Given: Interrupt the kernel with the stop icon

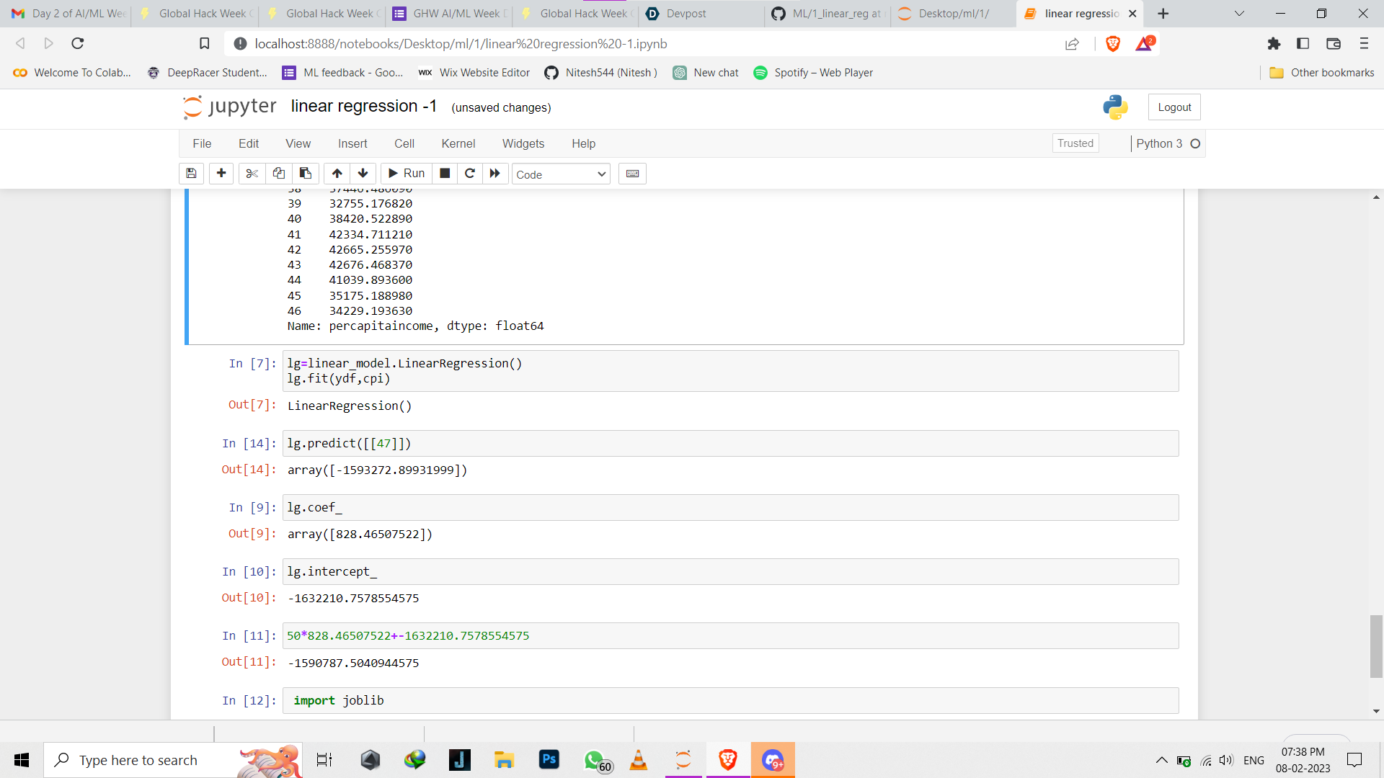Looking at the screenshot, I should point(445,174).
